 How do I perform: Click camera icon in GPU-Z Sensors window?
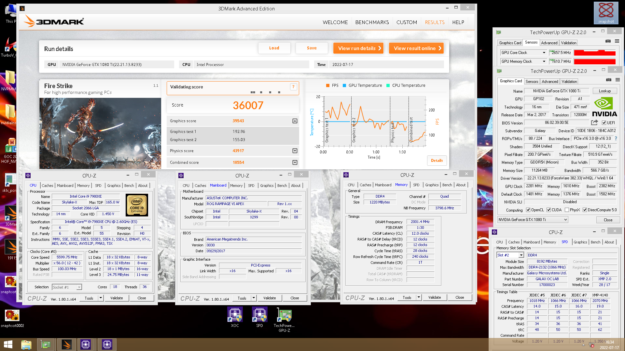(608, 41)
